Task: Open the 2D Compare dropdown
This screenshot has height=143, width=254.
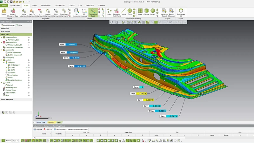Action: [x=87, y=16]
